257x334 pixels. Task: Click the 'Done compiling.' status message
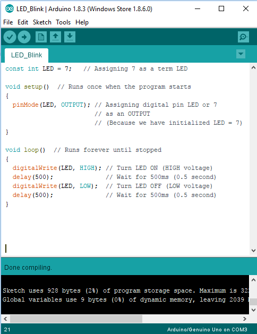click(x=28, y=268)
